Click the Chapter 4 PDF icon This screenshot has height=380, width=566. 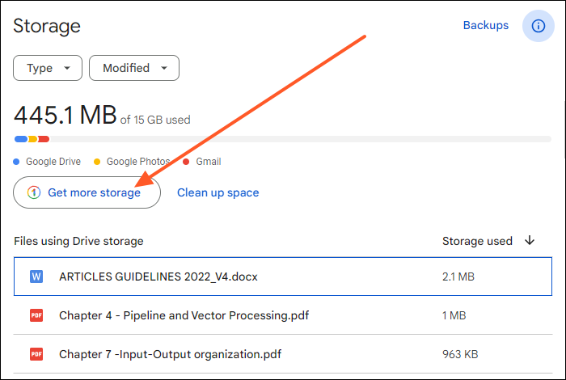[x=36, y=315]
